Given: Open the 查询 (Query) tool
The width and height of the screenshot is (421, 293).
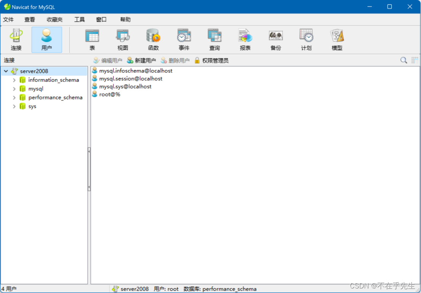Looking at the screenshot, I should point(214,39).
